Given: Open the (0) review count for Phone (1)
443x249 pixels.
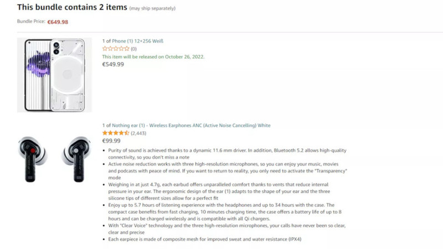Looking at the screenshot, I should point(133,49).
